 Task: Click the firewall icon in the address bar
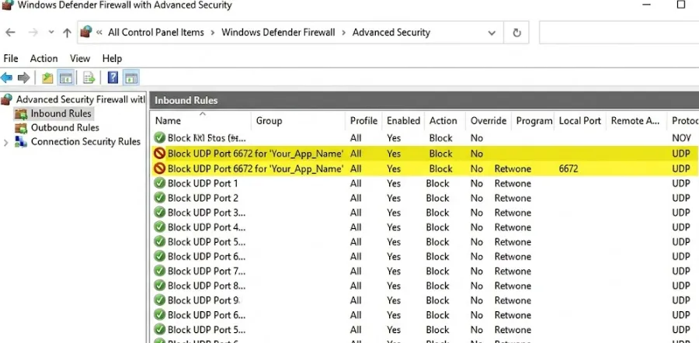[x=86, y=32]
